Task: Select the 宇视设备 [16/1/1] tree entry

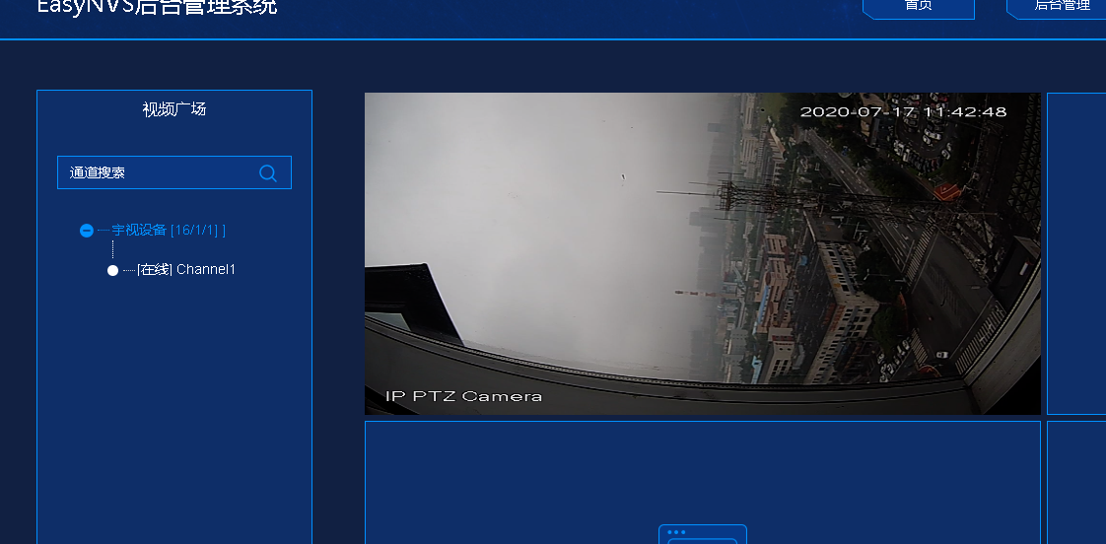Action: pyautogui.click(x=169, y=230)
